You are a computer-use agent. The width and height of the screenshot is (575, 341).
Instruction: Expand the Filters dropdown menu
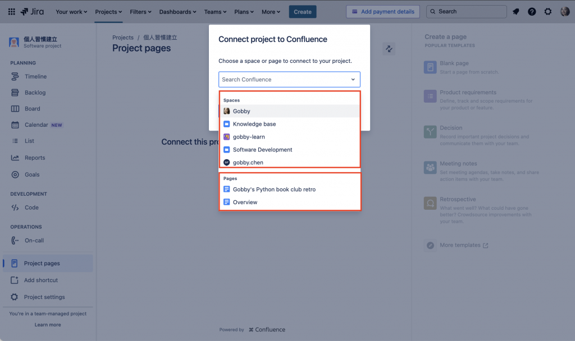(140, 12)
